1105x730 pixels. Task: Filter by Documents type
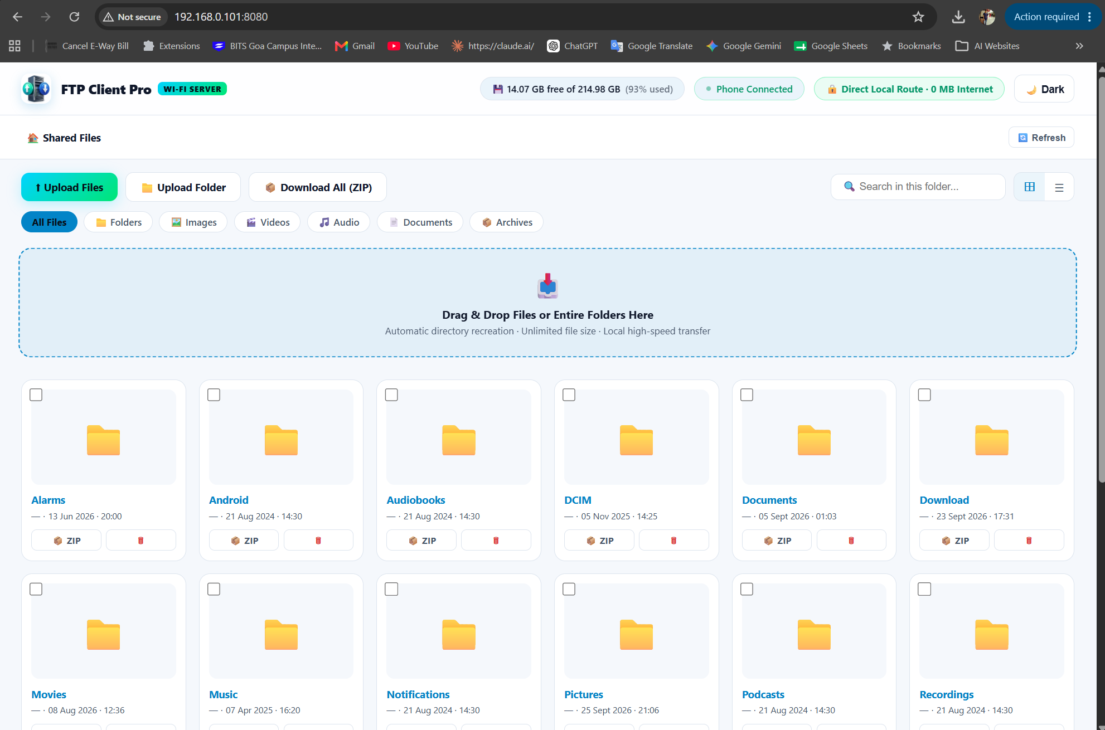tap(420, 222)
